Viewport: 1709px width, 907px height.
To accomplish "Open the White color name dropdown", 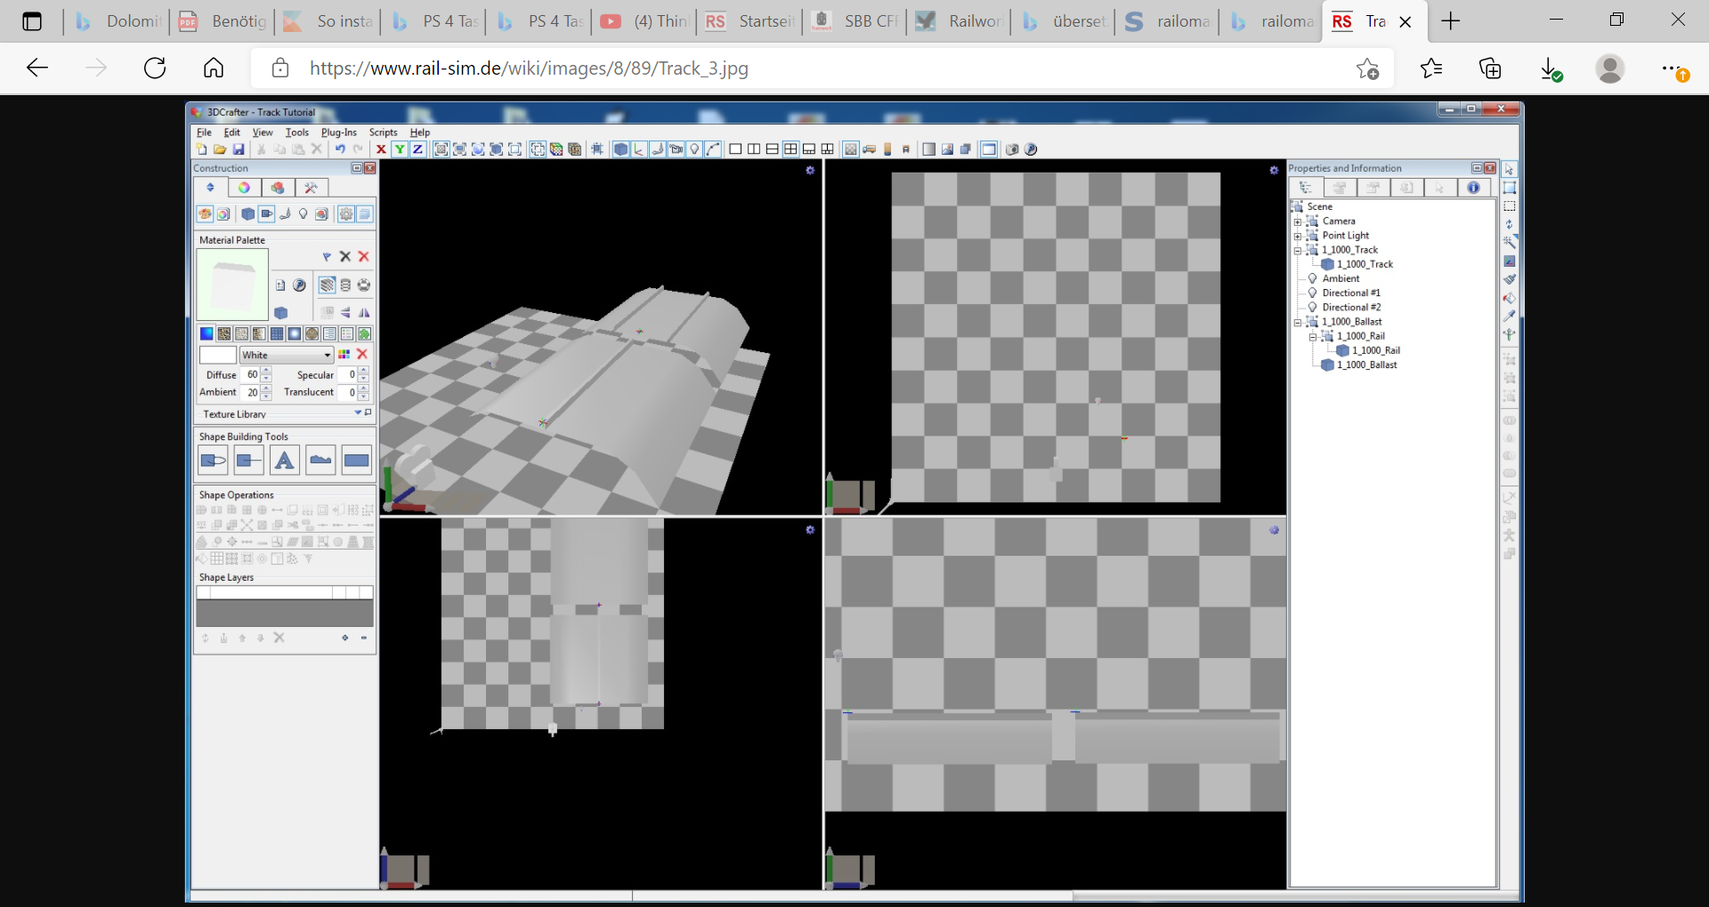I will coord(328,355).
